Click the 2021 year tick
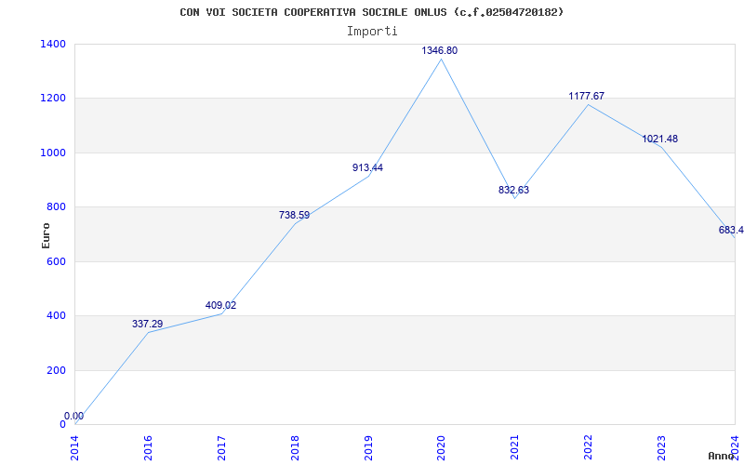The image size is (744, 465). click(x=515, y=447)
